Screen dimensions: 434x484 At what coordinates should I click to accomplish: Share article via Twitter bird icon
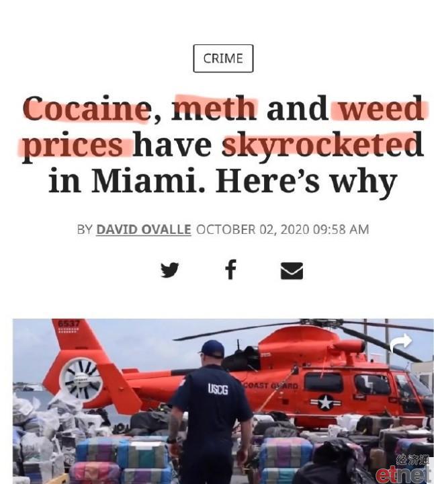coord(170,270)
